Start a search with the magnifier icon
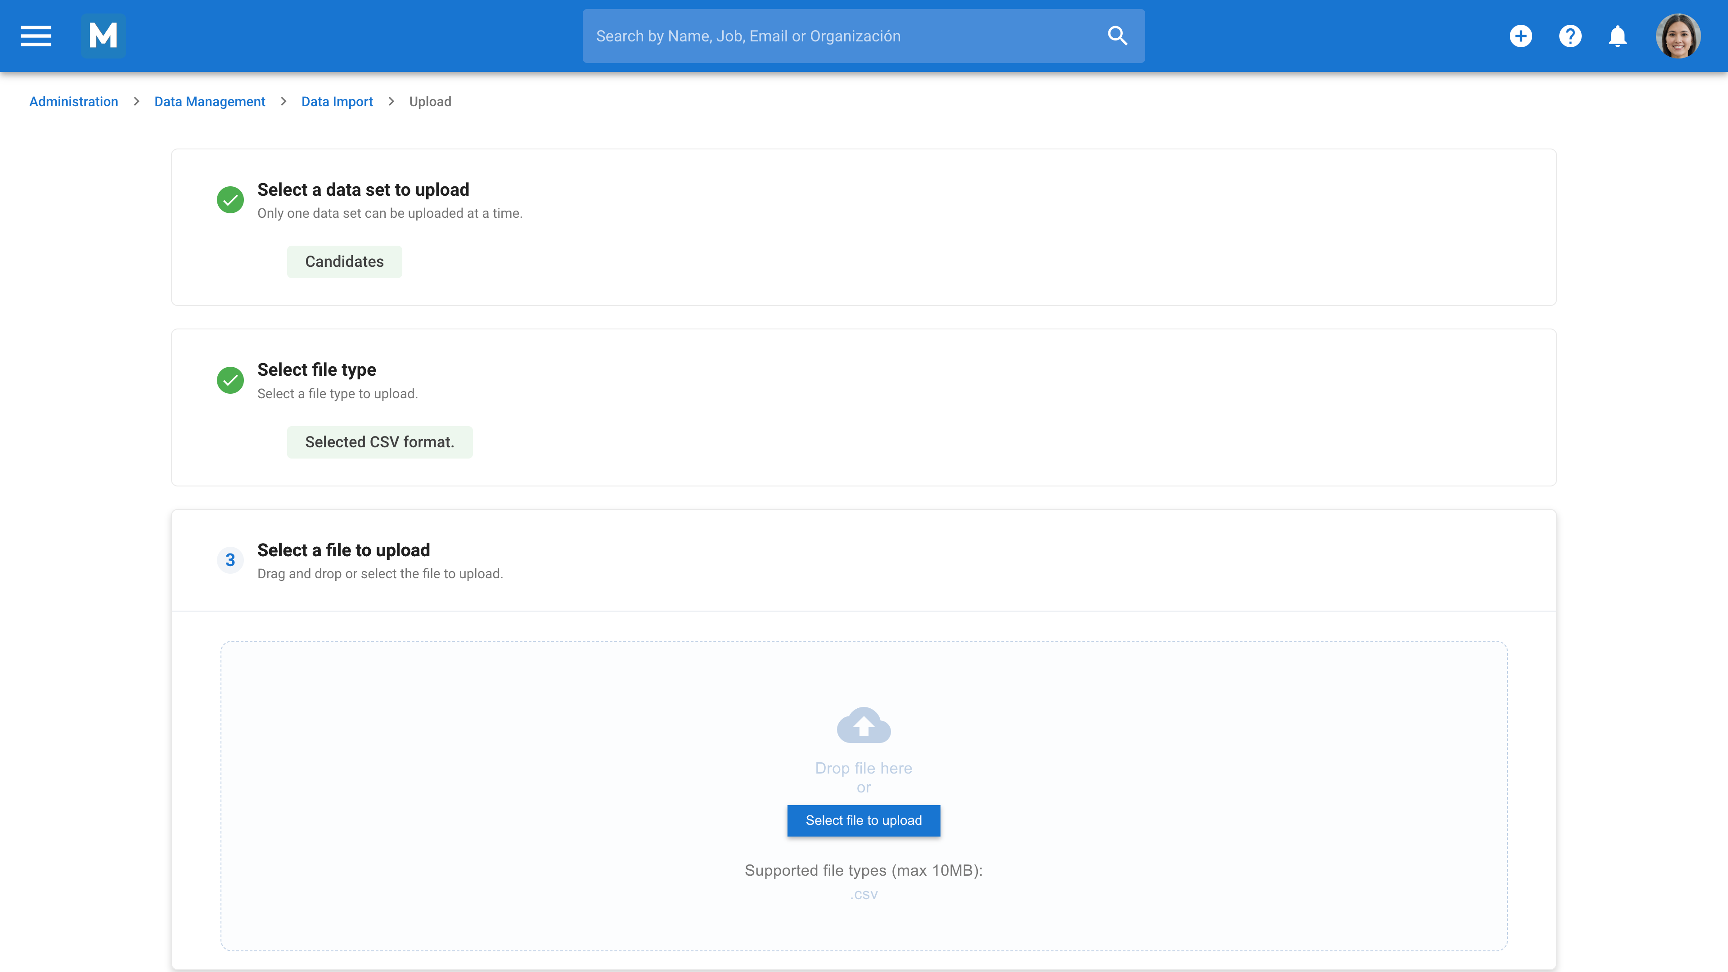 [1117, 36]
